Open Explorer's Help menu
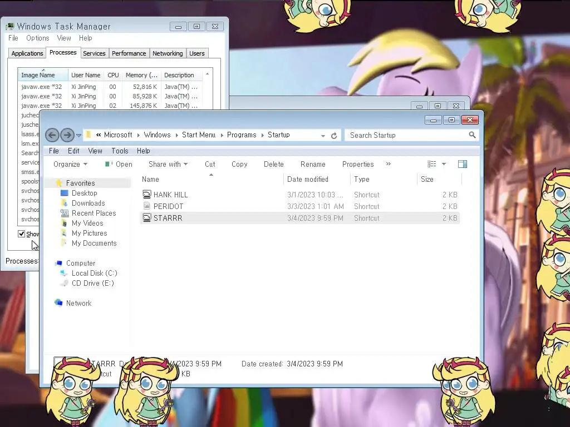Image resolution: width=570 pixels, height=427 pixels. (143, 151)
